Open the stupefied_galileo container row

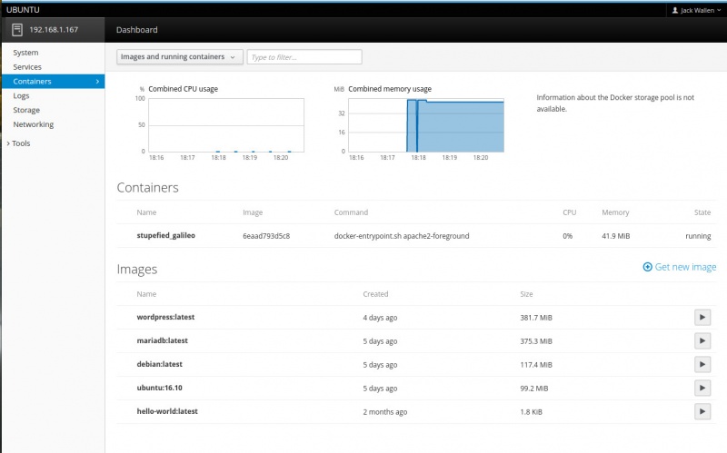(165, 235)
